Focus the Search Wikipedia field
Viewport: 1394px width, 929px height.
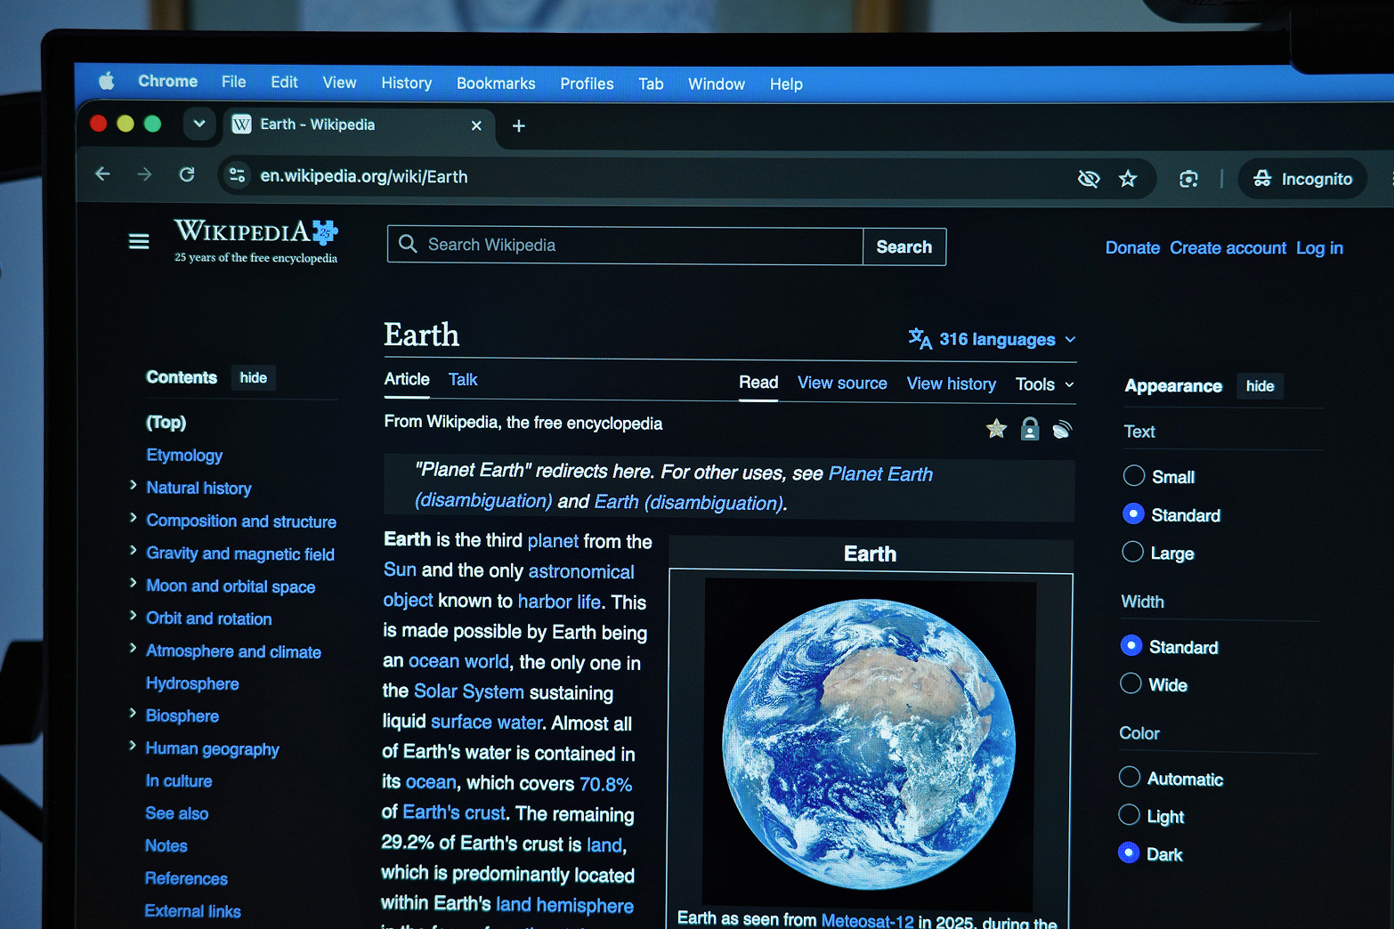click(x=625, y=245)
